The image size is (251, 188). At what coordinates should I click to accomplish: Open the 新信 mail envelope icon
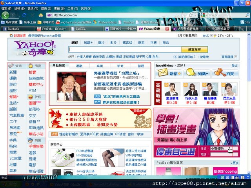(x=163, y=73)
